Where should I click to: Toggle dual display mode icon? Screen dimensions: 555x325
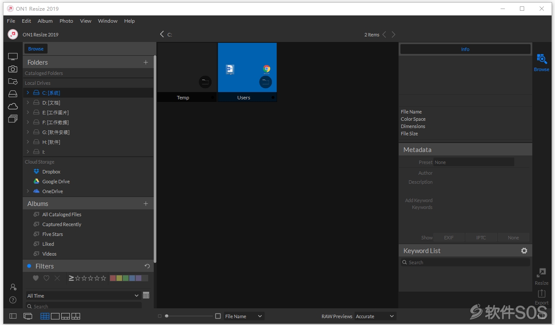click(x=28, y=316)
